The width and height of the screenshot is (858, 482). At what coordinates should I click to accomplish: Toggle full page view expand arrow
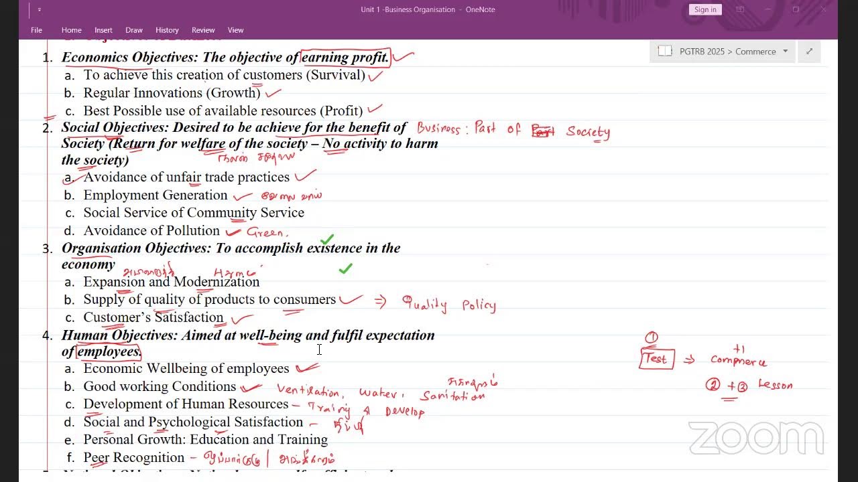[x=809, y=52]
